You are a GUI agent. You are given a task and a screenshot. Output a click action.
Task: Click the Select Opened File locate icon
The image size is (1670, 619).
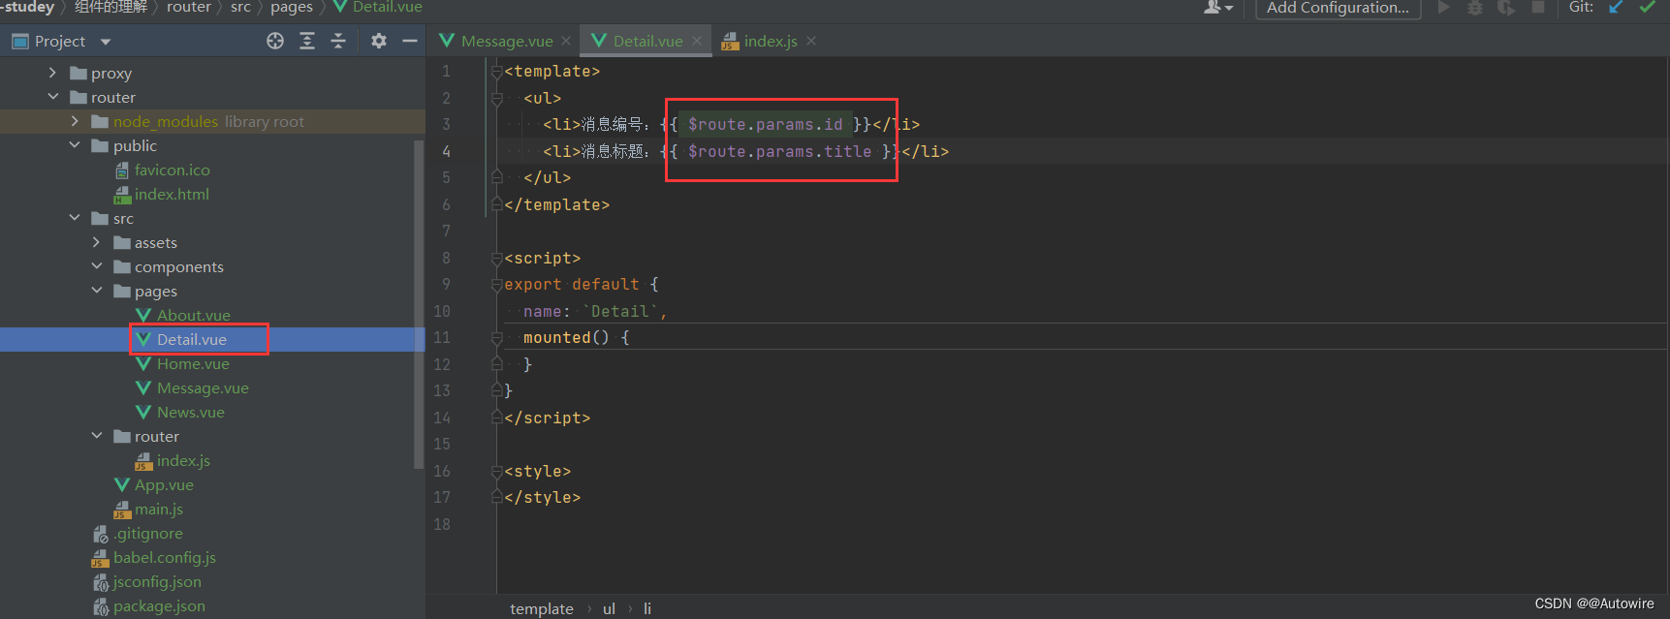[275, 41]
